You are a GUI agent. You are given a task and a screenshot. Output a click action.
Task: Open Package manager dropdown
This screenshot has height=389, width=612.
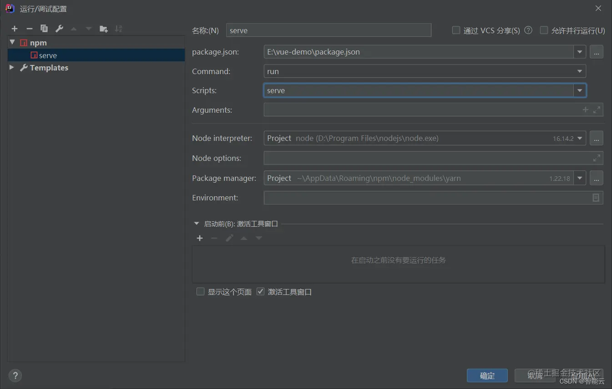(580, 178)
